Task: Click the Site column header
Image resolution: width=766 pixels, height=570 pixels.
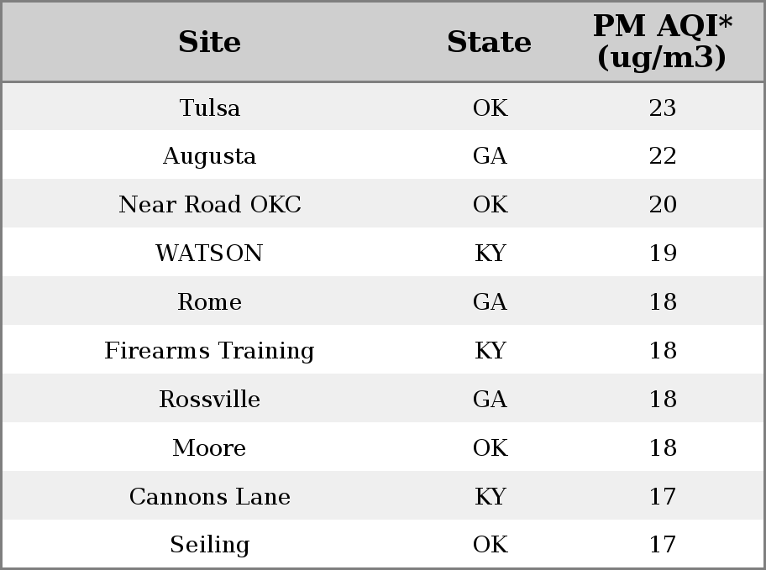Action: pos(210,42)
